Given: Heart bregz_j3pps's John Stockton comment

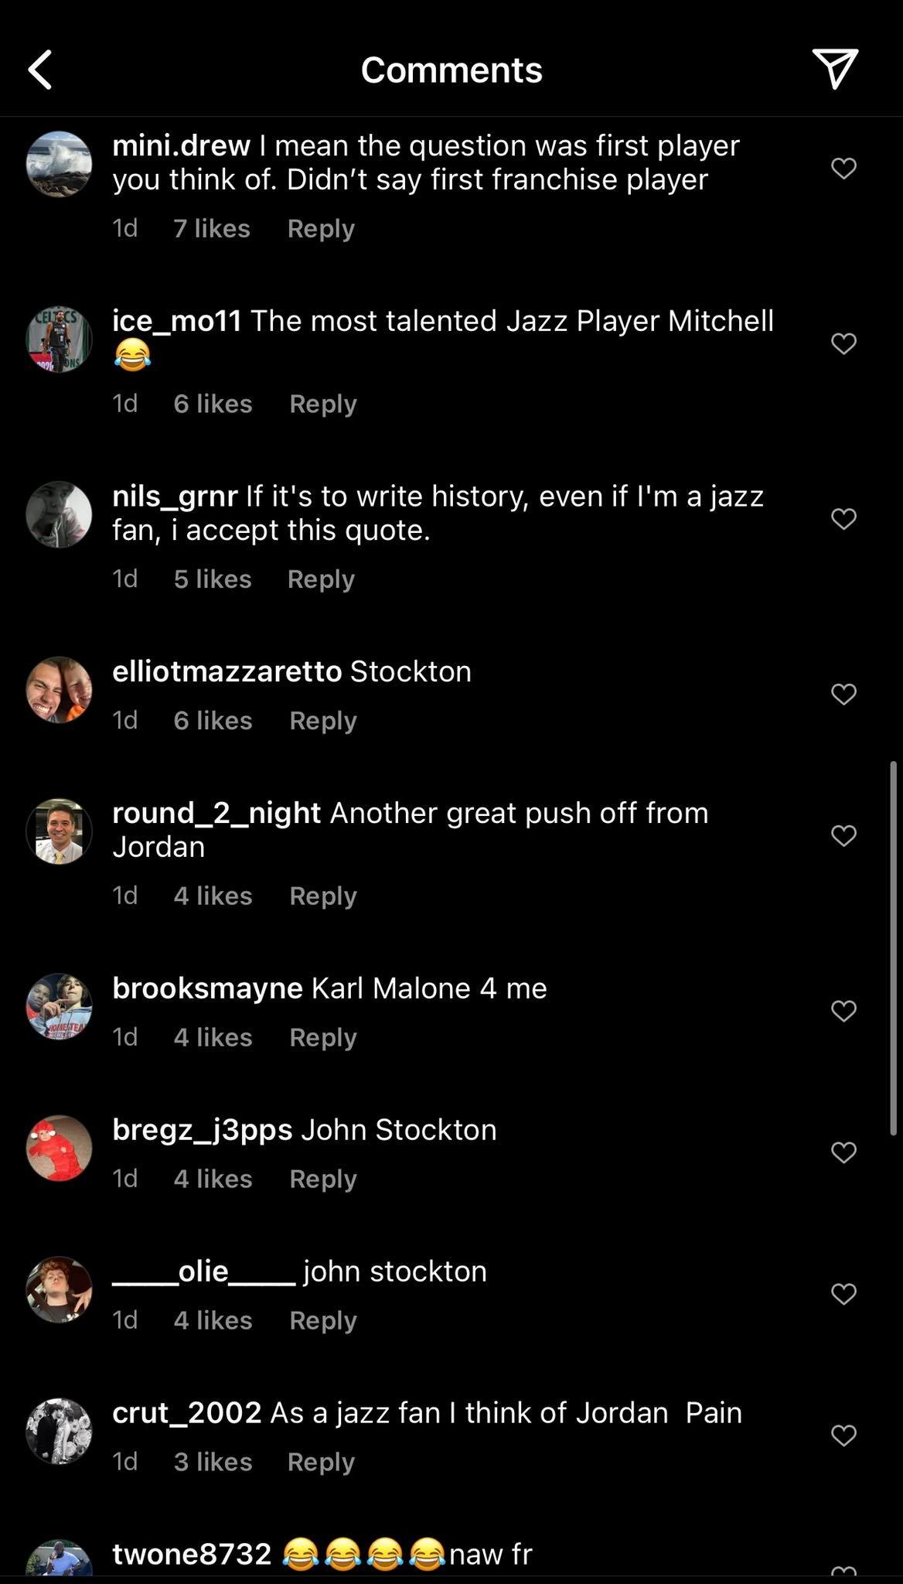Looking at the screenshot, I should 843,1152.
